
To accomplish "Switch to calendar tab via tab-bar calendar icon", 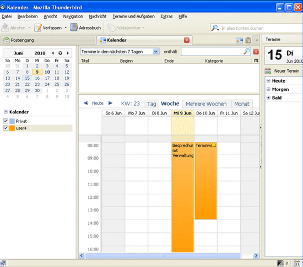I will coord(240,40).
